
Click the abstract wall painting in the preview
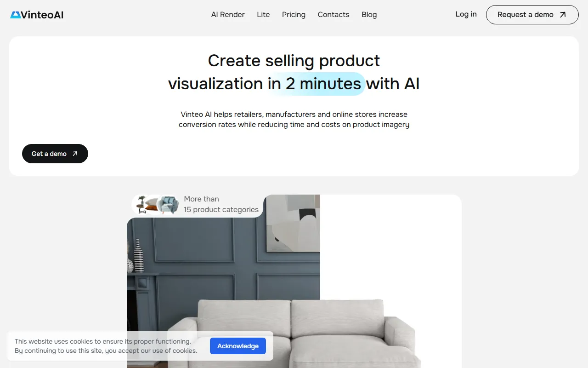(x=293, y=223)
